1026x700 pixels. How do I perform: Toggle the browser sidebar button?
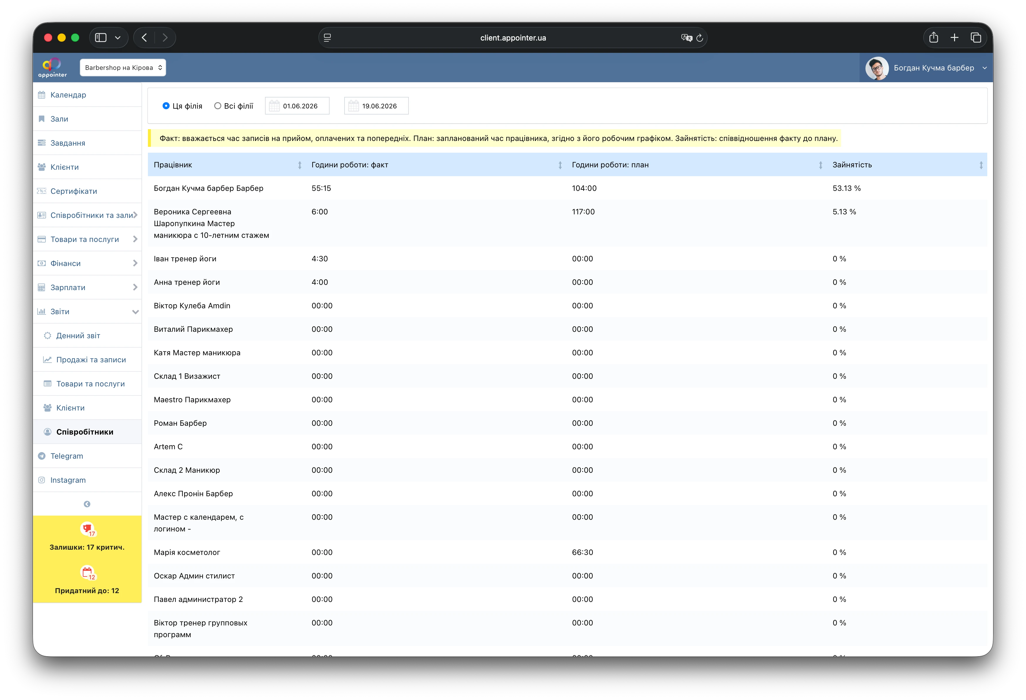coord(101,38)
